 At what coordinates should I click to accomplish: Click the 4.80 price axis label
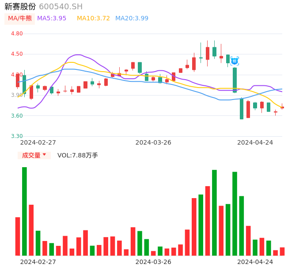17,34
